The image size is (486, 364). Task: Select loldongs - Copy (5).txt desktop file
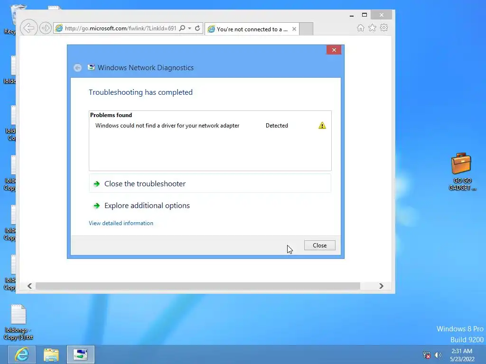(19, 322)
